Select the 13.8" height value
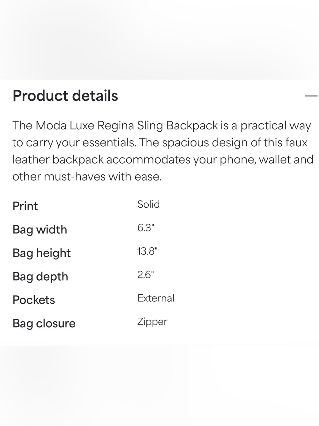 pyautogui.click(x=147, y=251)
